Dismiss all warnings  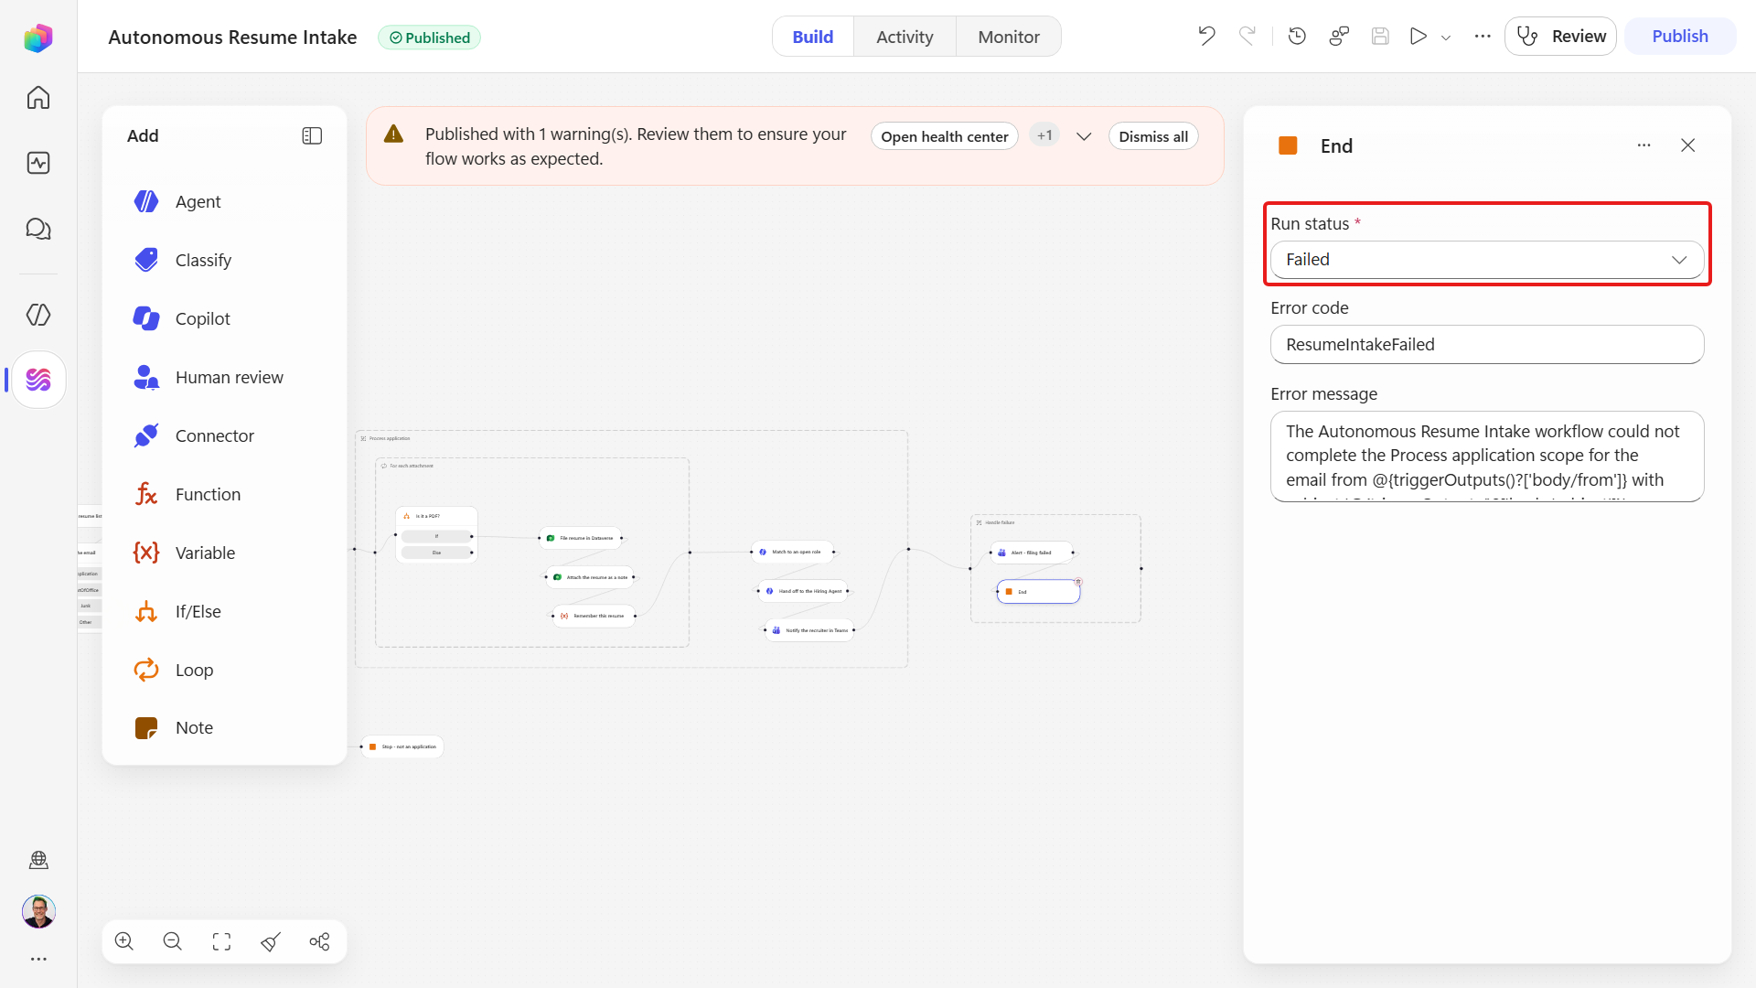pos(1153,136)
